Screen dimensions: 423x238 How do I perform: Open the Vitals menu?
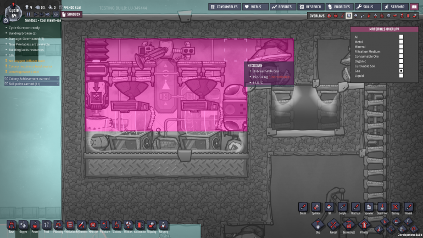point(255,7)
